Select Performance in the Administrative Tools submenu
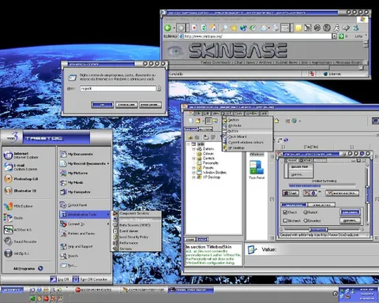This screenshot has height=303, width=379. pos(136,243)
